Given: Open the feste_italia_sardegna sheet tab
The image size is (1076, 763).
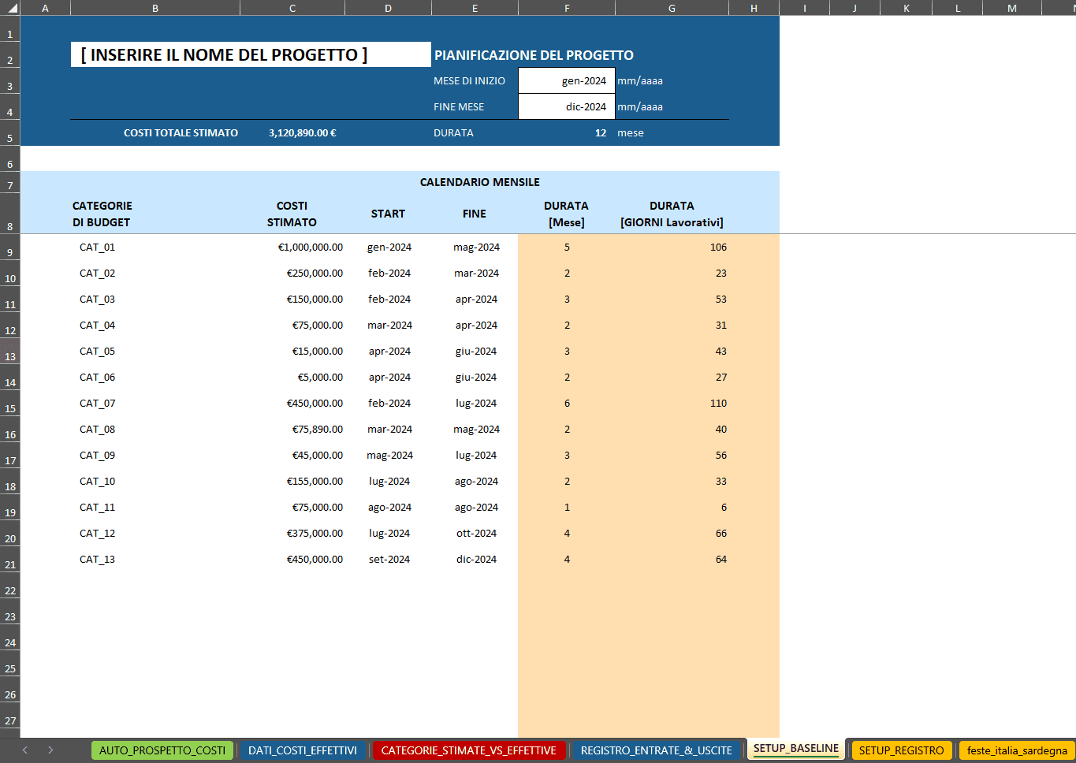Looking at the screenshot, I should click(1017, 750).
